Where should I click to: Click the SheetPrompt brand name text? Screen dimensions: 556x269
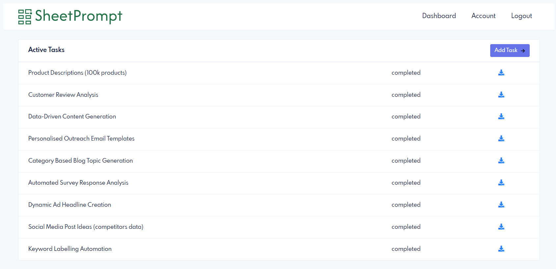pyautogui.click(x=78, y=16)
